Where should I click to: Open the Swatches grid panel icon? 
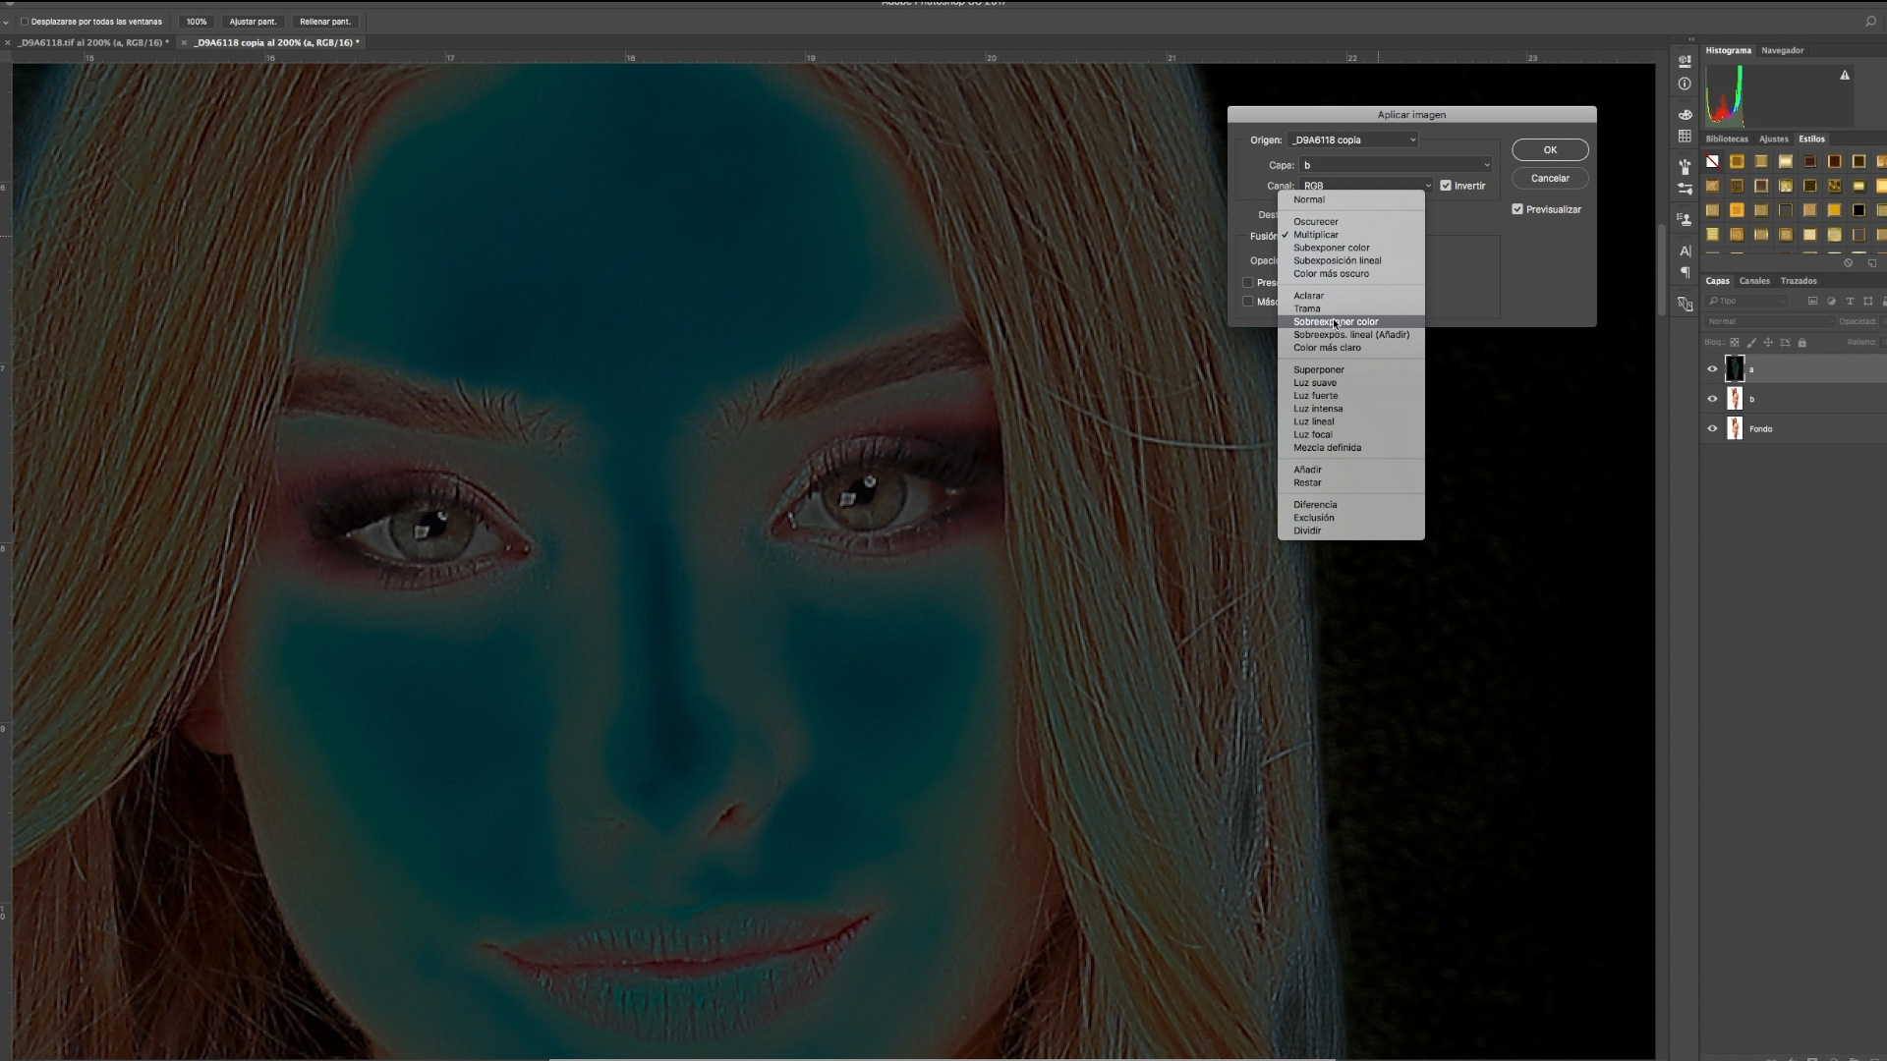(x=1685, y=136)
